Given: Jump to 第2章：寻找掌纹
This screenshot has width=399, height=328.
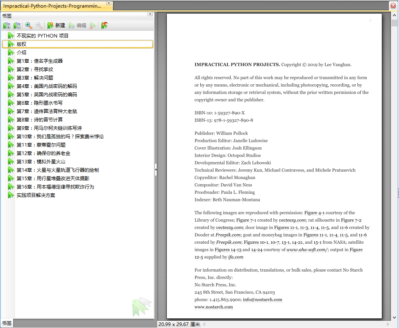Looking at the screenshot, I should pyautogui.click(x=35, y=70).
